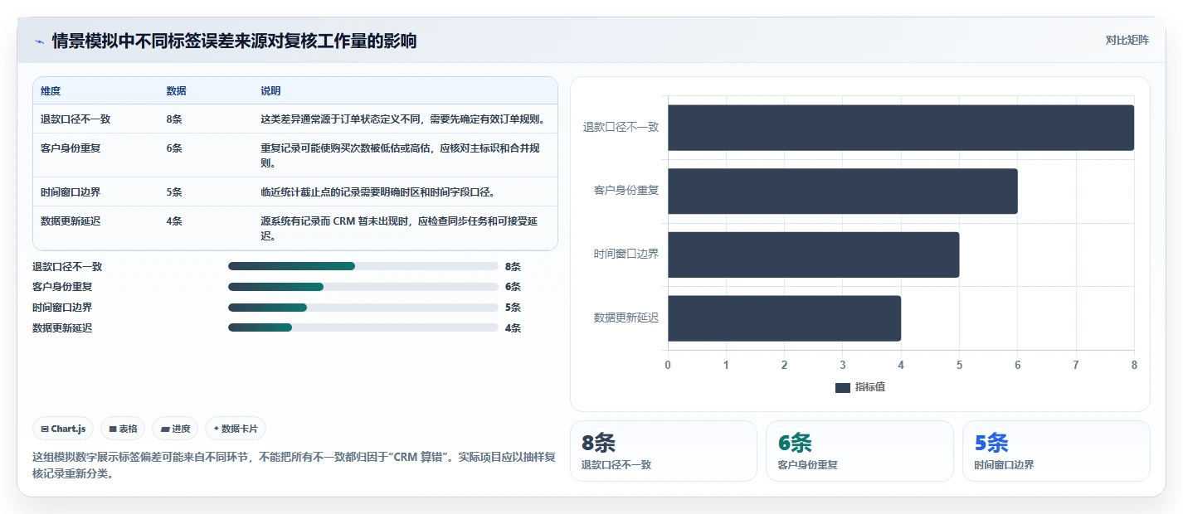
Task: Click 退款口径不一致 label in progress list
Action: click(x=67, y=267)
